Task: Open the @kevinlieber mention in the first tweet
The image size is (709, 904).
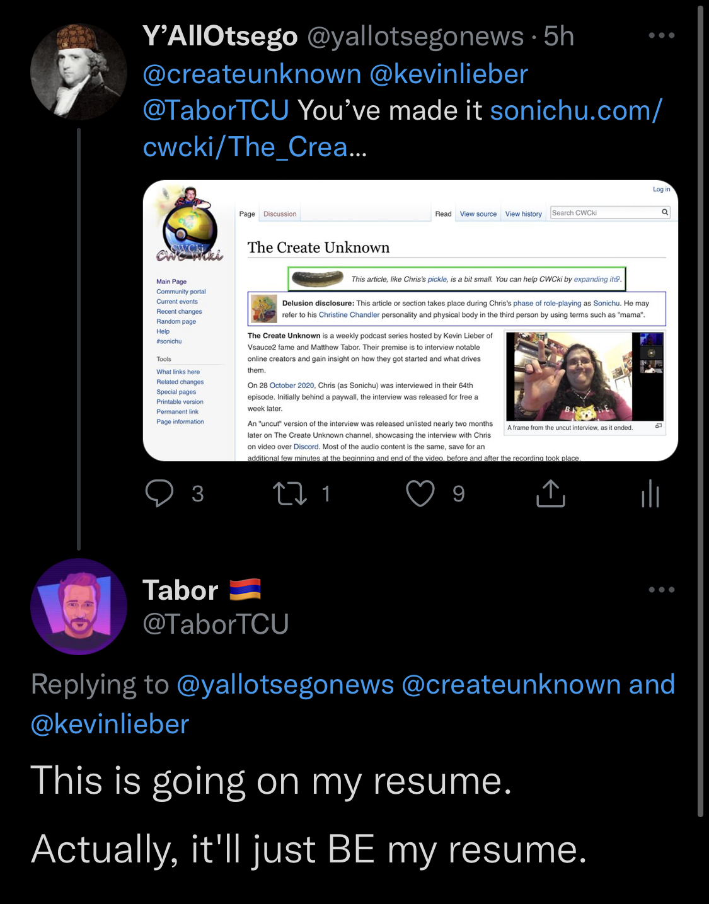Action: click(449, 74)
